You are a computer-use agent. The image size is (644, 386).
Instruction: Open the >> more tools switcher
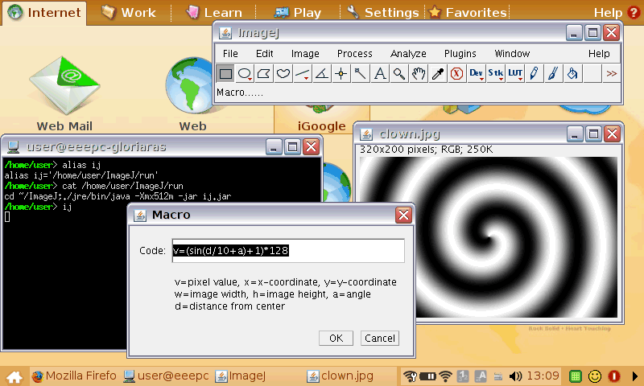[612, 74]
